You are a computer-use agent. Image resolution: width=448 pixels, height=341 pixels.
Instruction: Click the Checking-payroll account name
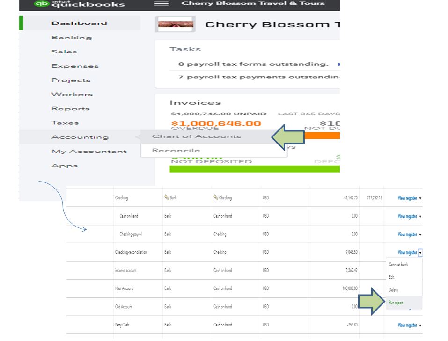click(x=131, y=234)
